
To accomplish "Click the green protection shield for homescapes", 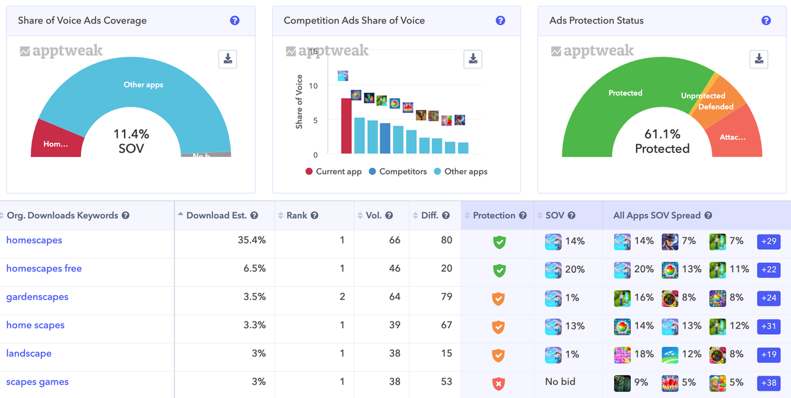I will click(x=499, y=242).
